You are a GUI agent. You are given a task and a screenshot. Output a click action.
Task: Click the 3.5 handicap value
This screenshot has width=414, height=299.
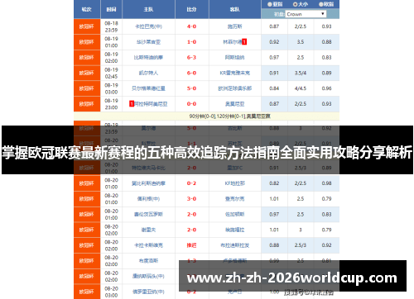pos(301,42)
